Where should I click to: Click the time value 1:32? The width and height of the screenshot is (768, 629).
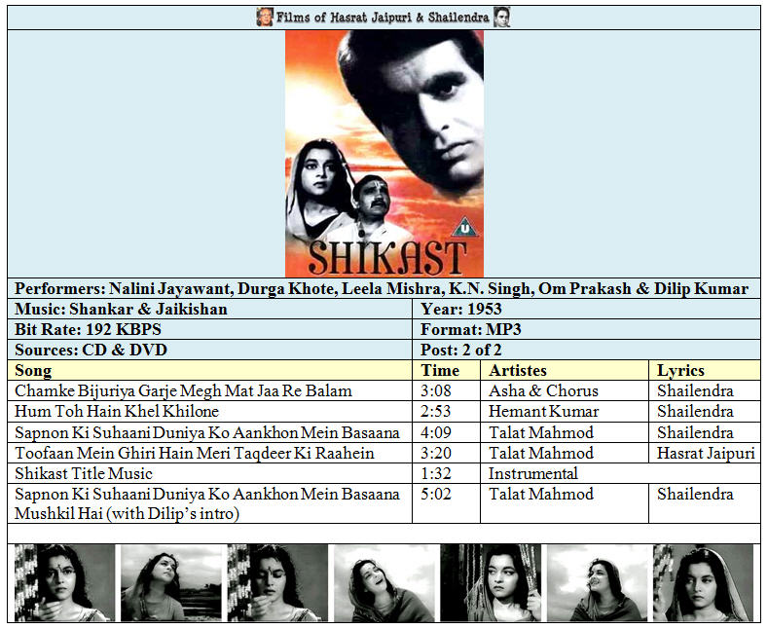click(x=436, y=474)
